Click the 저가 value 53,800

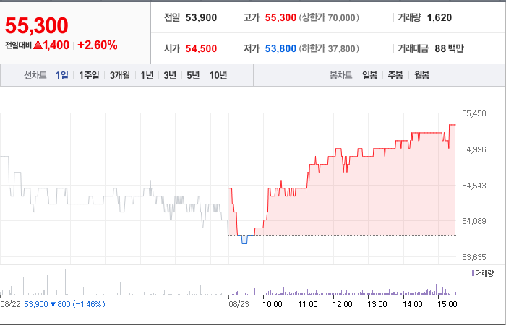pos(280,48)
